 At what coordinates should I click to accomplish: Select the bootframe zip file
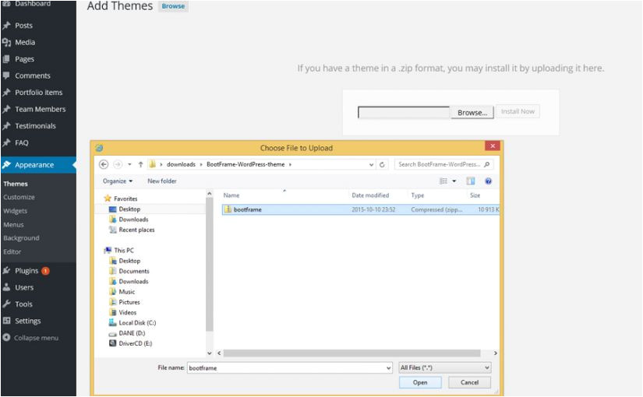pos(247,209)
